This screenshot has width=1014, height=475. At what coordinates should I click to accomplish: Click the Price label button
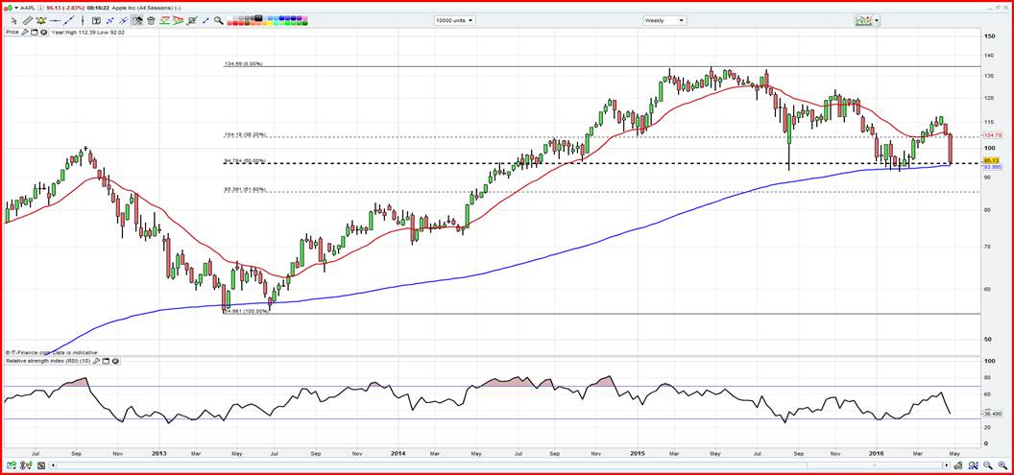point(12,32)
